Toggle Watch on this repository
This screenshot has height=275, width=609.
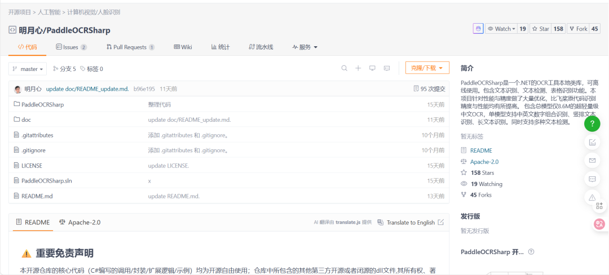pos(501,29)
